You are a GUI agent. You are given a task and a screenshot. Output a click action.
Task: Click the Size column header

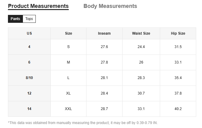68,33
